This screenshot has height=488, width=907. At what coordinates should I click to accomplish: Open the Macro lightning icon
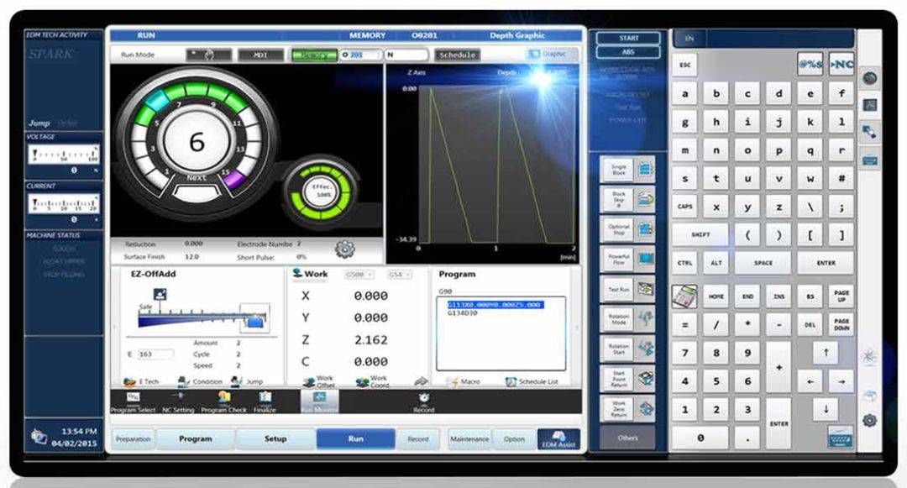453,381
